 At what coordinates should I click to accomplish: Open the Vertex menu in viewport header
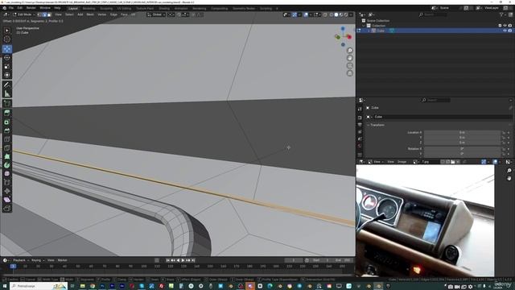102,14
